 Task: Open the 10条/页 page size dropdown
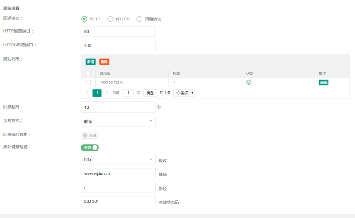[x=184, y=93]
